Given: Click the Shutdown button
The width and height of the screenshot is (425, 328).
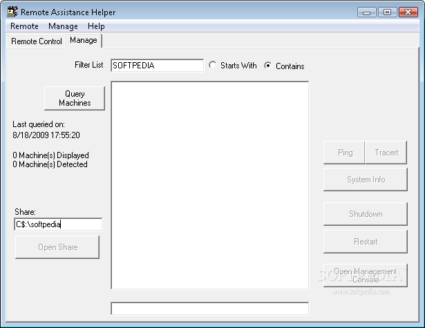Looking at the screenshot, I should (x=366, y=214).
